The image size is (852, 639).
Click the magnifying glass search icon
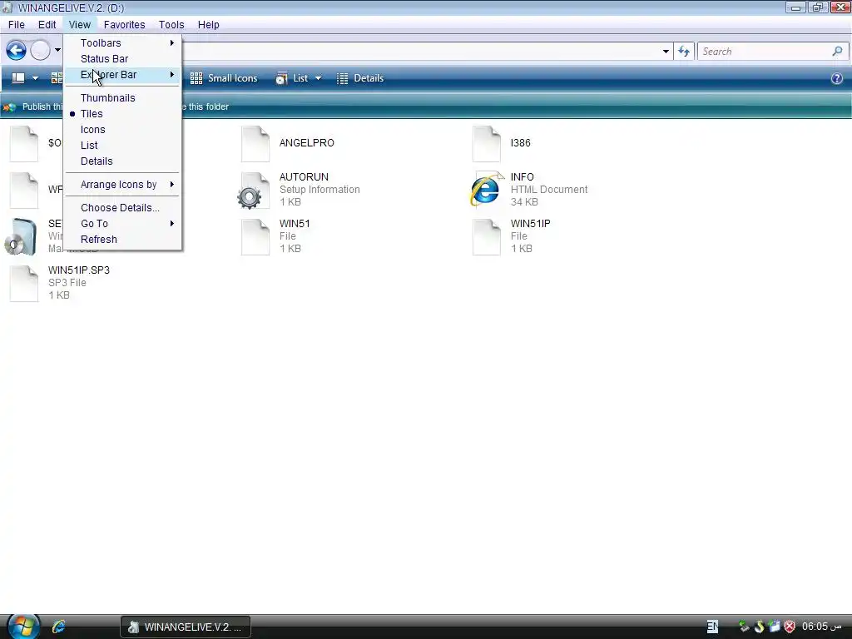(837, 51)
